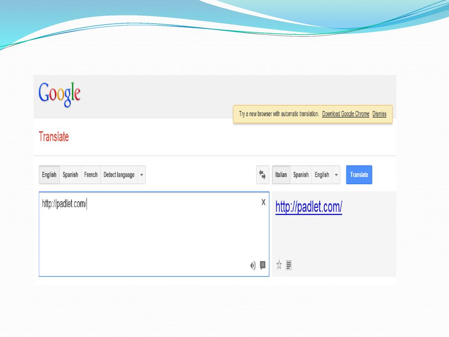
Task: Star the translation to save it
Action: (x=279, y=265)
